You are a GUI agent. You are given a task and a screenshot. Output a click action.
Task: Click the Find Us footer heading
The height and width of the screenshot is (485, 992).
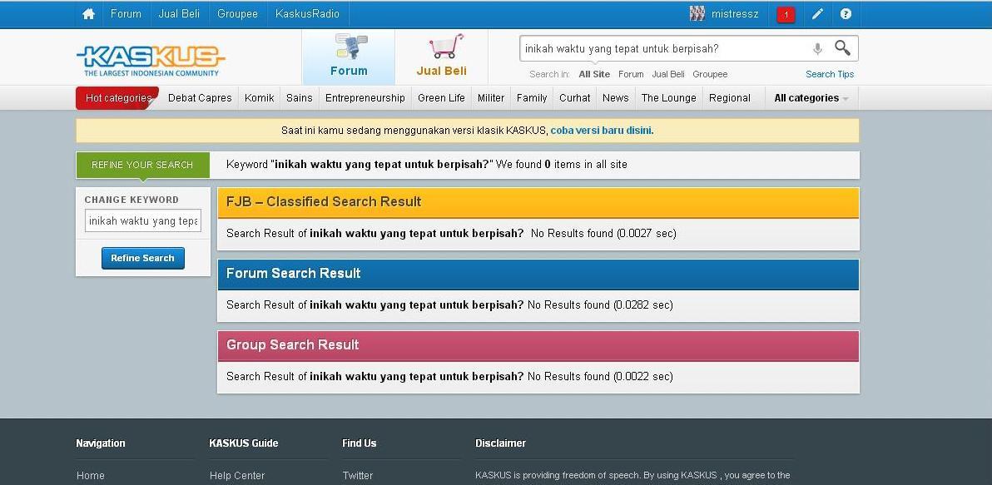(360, 443)
